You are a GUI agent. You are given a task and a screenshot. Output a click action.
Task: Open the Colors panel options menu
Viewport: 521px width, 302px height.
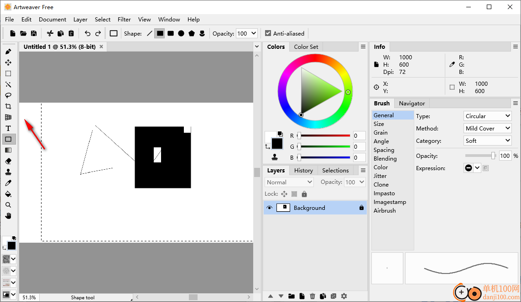[x=363, y=47]
